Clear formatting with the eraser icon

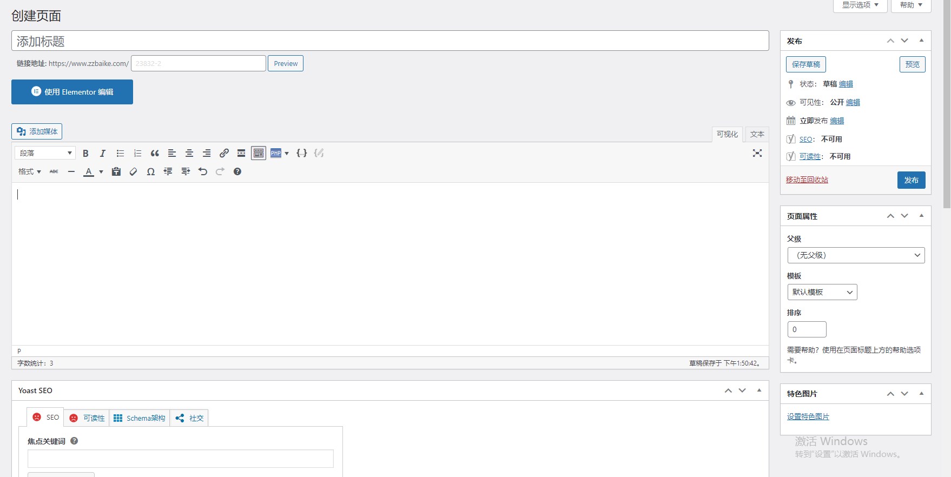(134, 172)
